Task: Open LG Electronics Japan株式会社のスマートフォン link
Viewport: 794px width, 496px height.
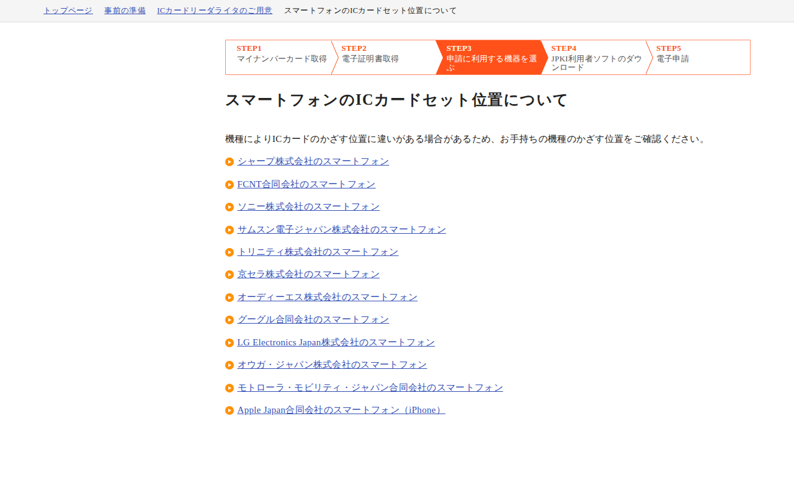Action: tap(336, 342)
